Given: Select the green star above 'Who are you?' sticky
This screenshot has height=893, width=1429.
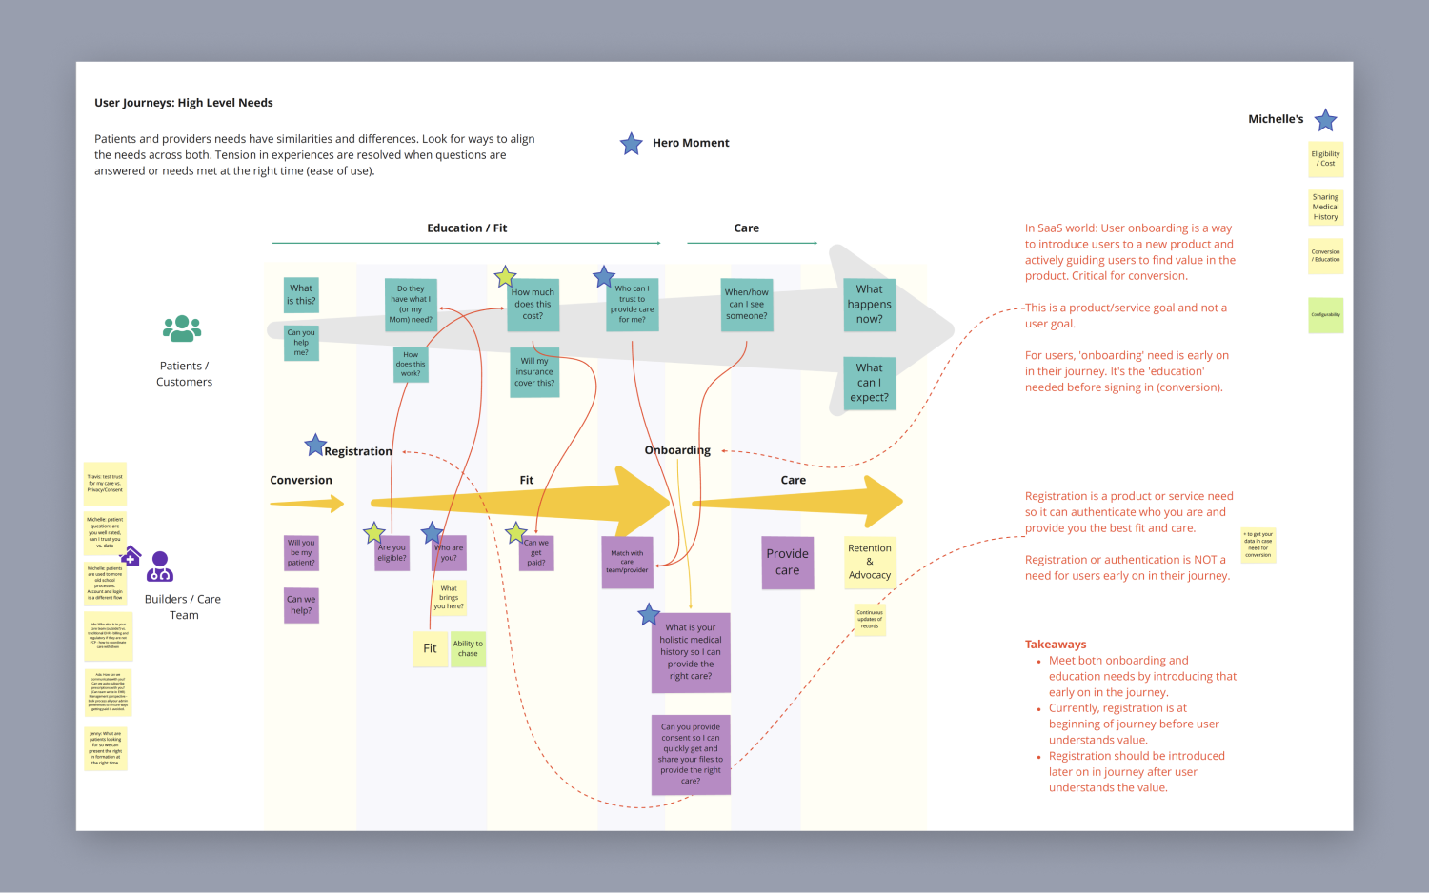Looking at the screenshot, I should [432, 532].
